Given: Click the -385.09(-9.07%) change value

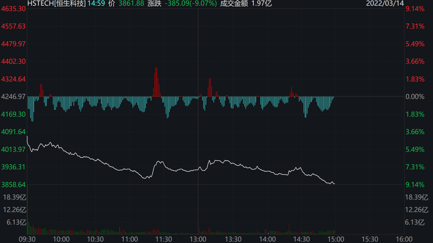Looking at the screenshot, I should click(x=191, y=3).
